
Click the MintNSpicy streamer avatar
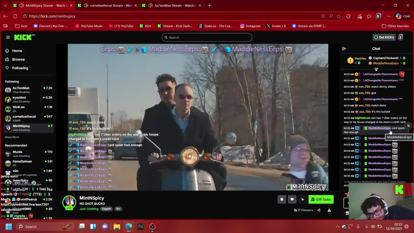coord(69,203)
